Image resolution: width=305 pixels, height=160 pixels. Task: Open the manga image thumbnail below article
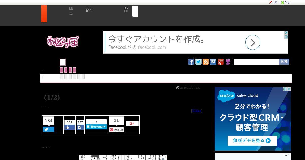click(123, 157)
